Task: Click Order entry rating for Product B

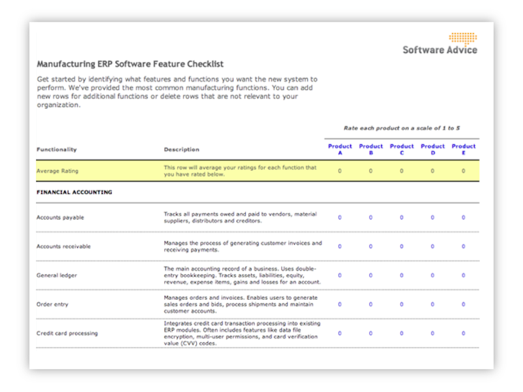Action: [x=371, y=304]
